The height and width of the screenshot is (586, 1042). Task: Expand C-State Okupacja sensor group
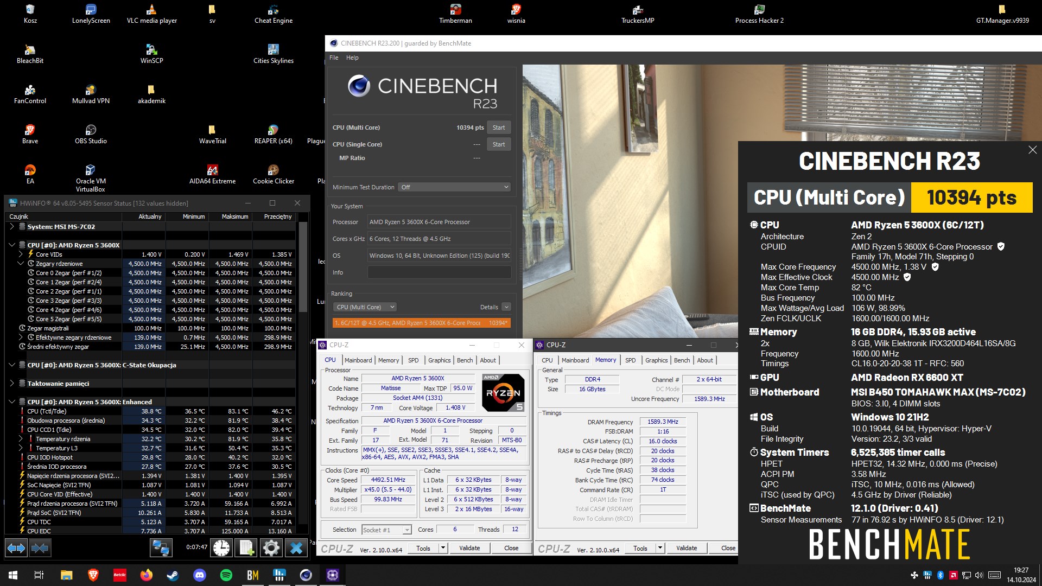pyautogui.click(x=12, y=365)
